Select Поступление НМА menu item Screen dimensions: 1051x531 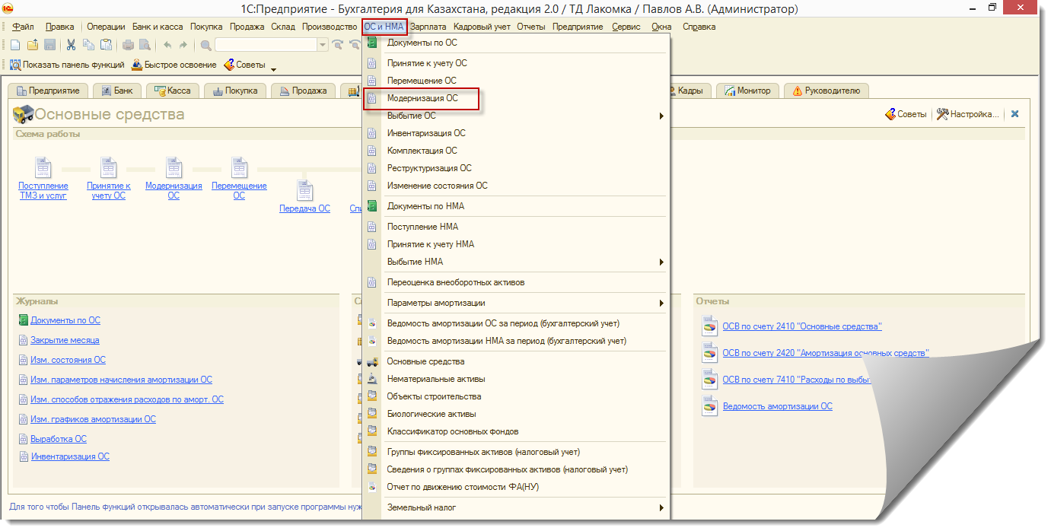(x=515, y=227)
